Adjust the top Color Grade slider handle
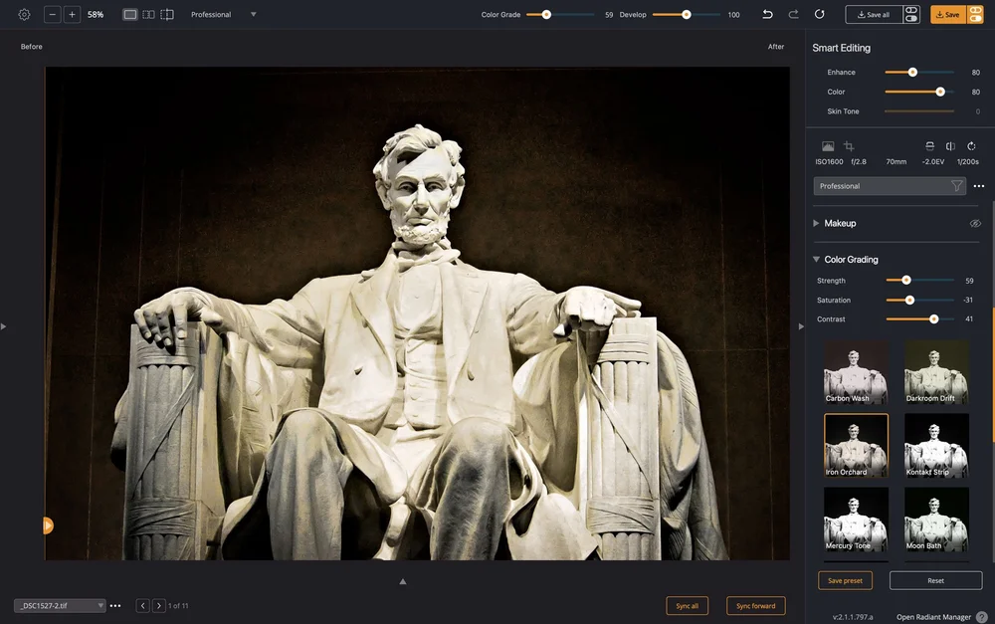Screen dimensions: 995x624 [546, 14]
